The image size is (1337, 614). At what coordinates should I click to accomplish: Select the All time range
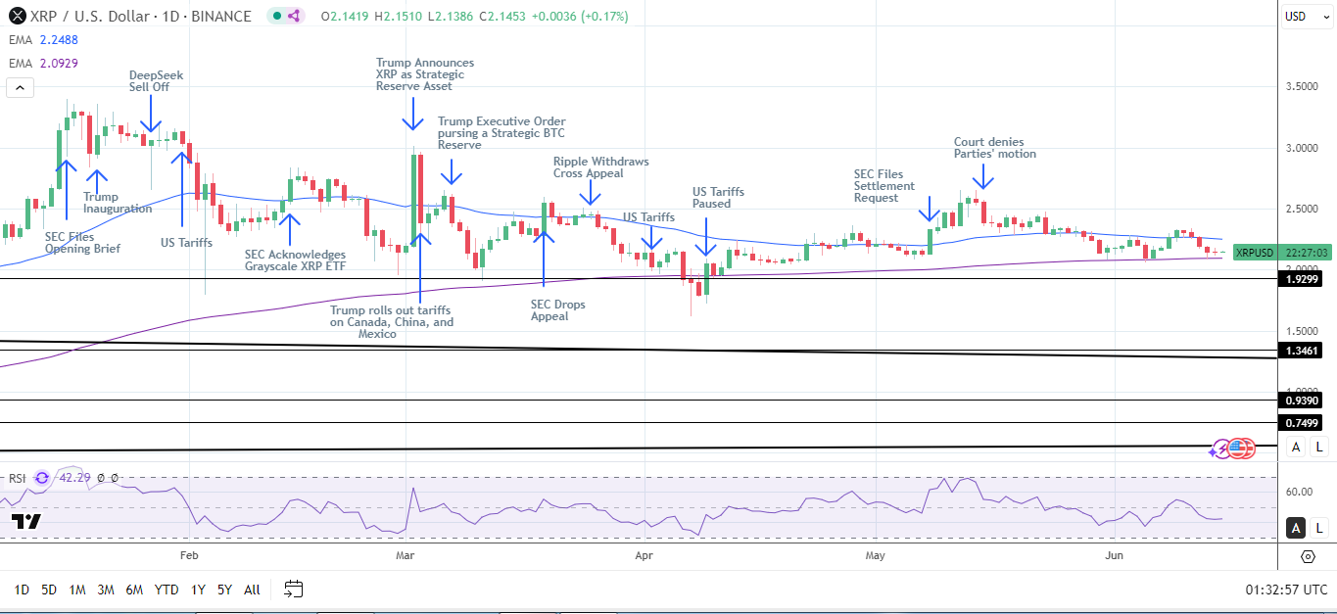click(x=252, y=590)
